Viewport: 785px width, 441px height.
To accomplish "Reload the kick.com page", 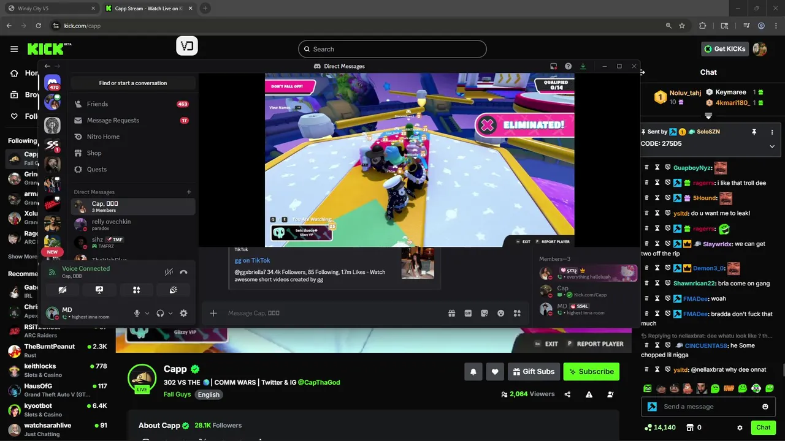I will click(38, 26).
